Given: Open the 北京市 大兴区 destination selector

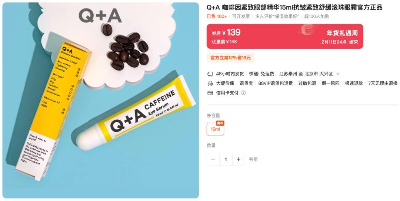Looking at the screenshot, I should click(x=319, y=74).
